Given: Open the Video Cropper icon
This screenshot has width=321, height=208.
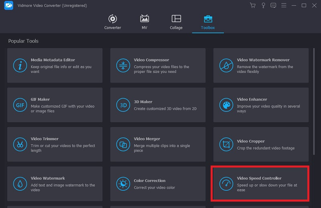Looking at the screenshot, I should 226,144.
